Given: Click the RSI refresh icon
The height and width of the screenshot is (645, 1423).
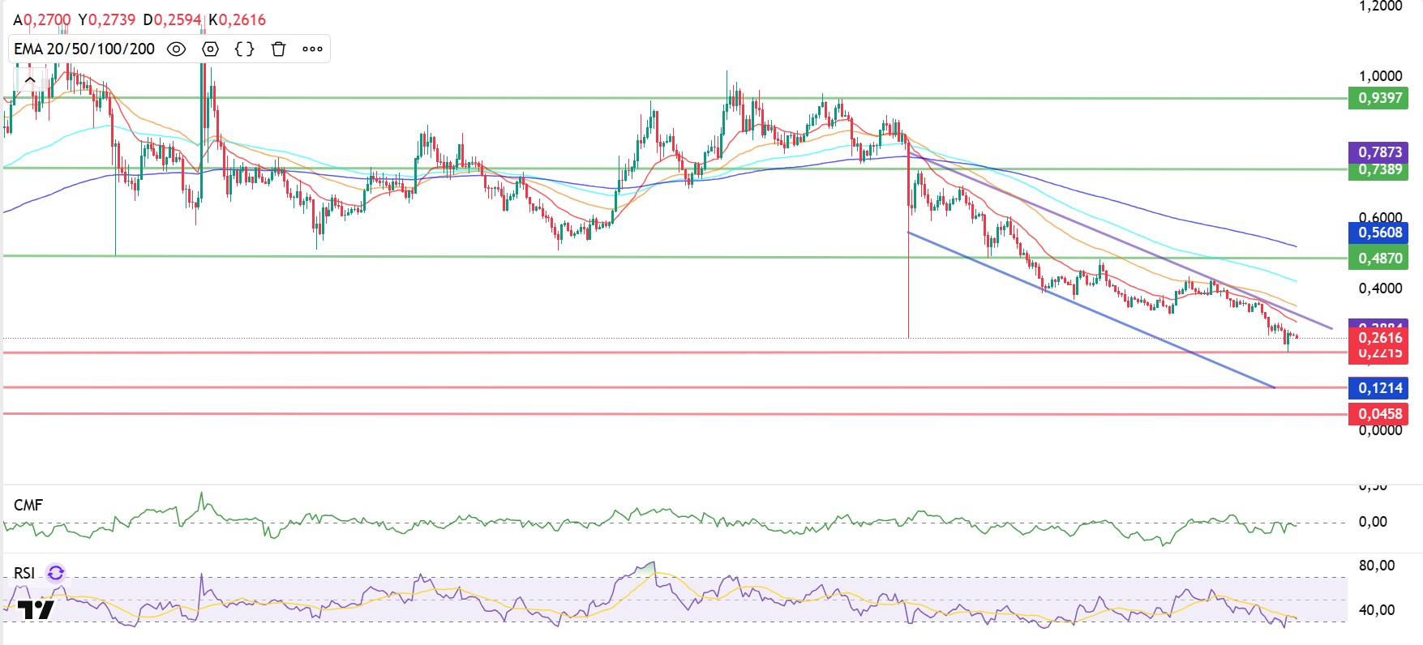Looking at the screenshot, I should point(56,574).
